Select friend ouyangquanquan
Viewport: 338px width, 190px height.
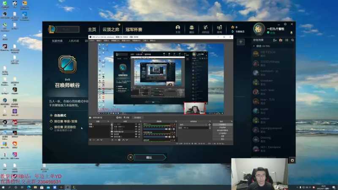(x=273, y=130)
